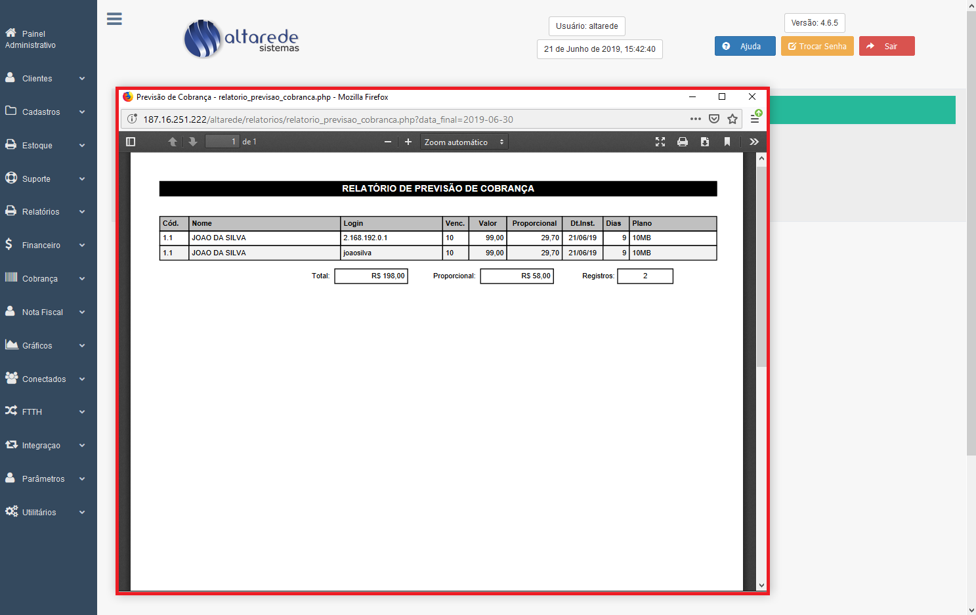Open PDF viewer tools double-arrow
Viewport: 976px width, 615px height.
[754, 142]
